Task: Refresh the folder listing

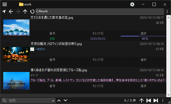Action: (32, 11)
